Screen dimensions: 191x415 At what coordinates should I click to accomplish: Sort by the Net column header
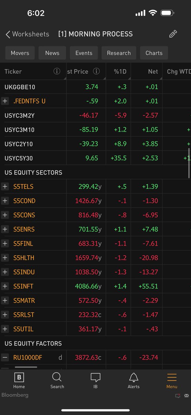coord(153,72)
